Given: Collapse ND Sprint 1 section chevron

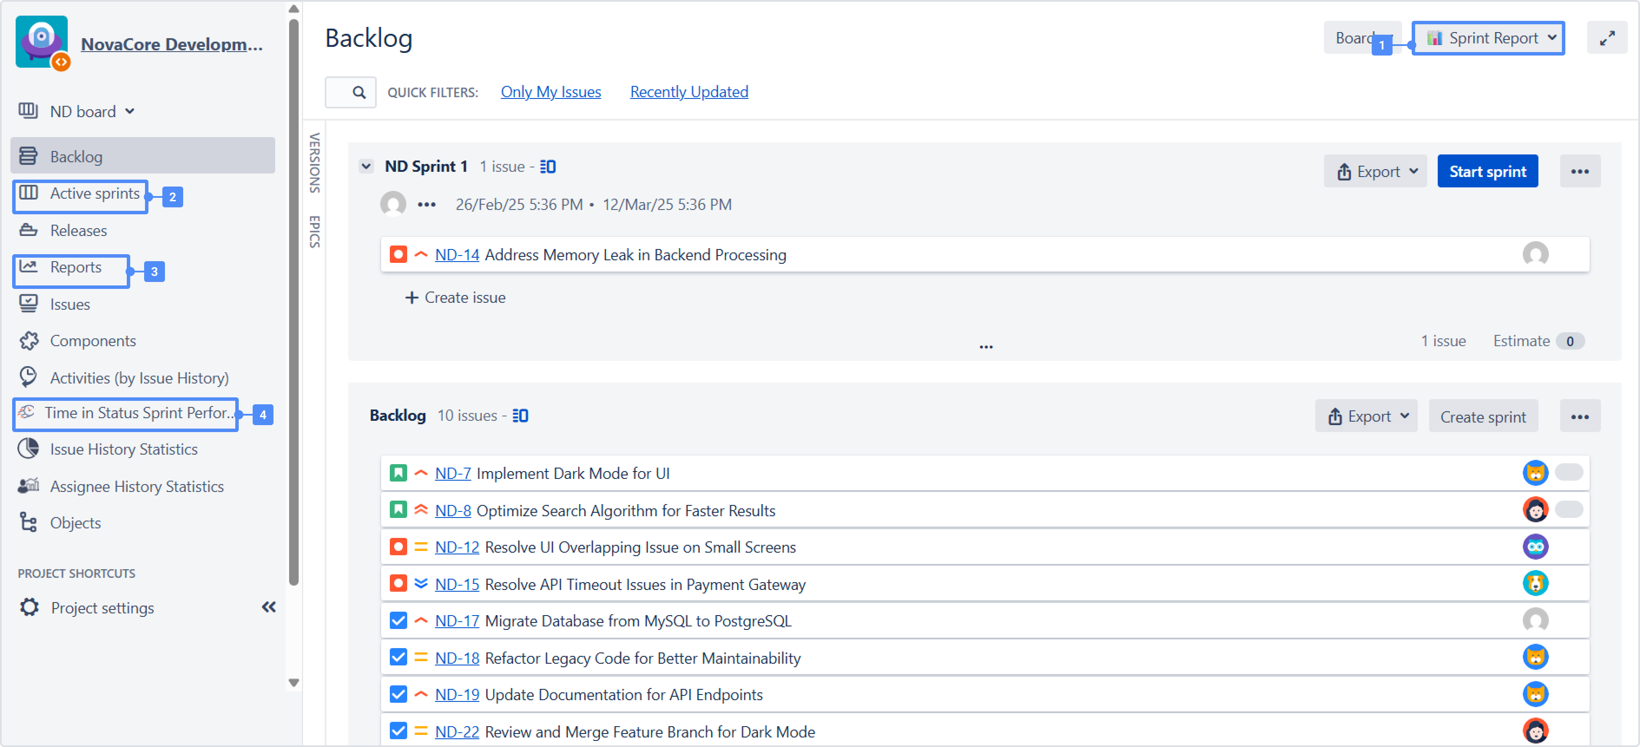Looking at the screenshot, I should pos(366,167).
